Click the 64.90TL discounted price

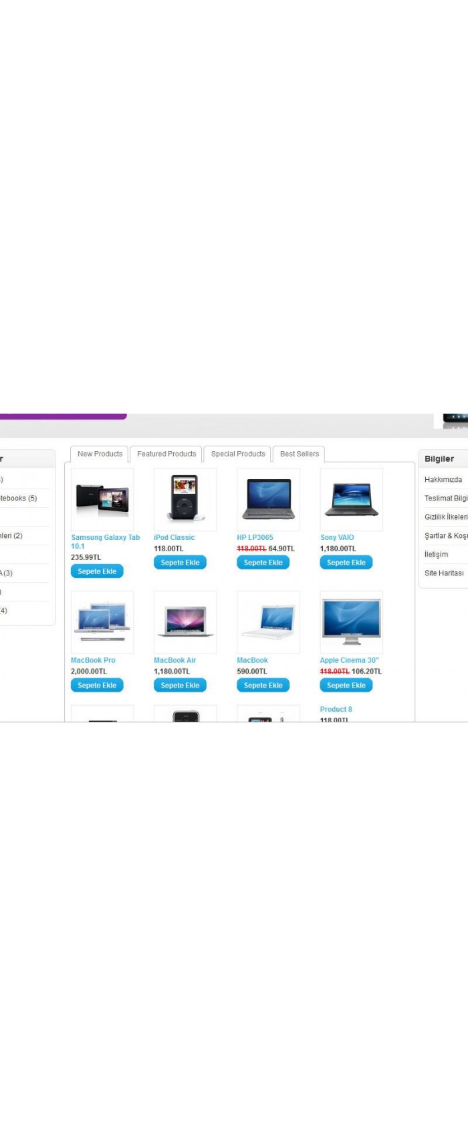pos(281,549)
